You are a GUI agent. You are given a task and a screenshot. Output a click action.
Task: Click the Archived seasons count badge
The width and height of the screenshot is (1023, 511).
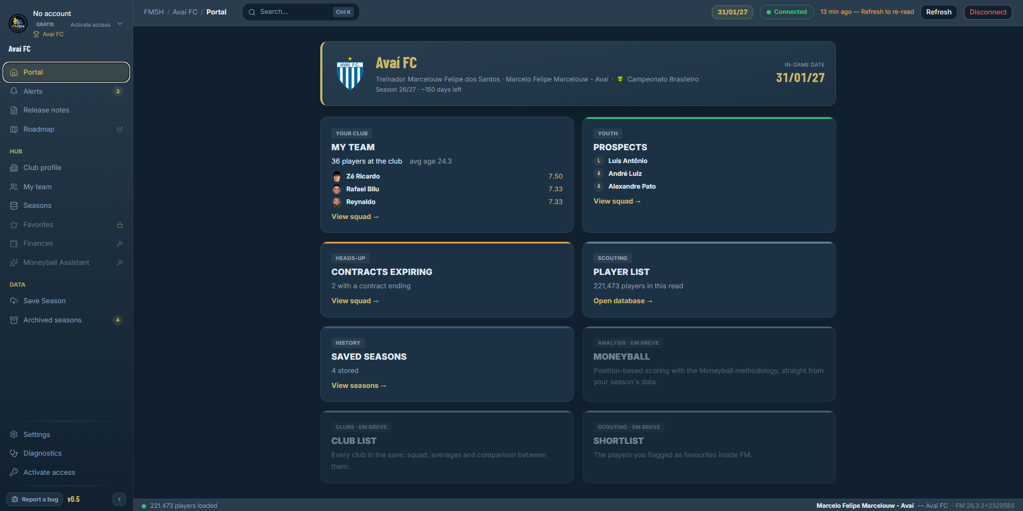(118, 320)
